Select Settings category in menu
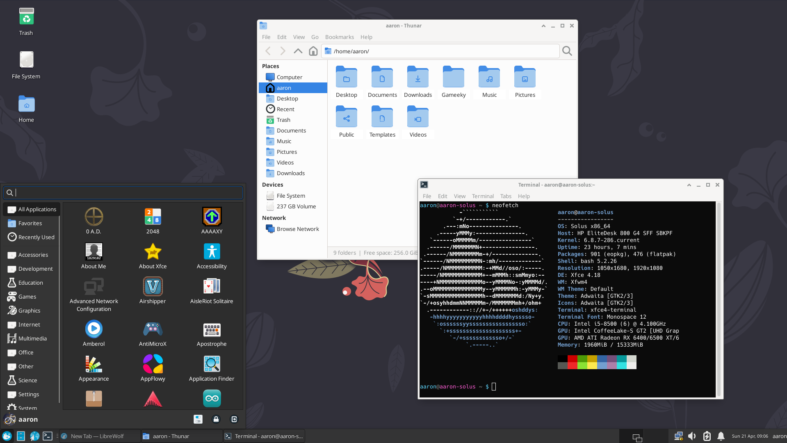The height and width of the screenshot is (443, 787). (x=32, y=394)
